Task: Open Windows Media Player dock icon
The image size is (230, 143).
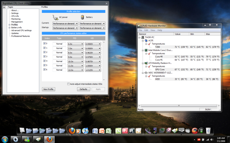Action: (x=78, y=131)
